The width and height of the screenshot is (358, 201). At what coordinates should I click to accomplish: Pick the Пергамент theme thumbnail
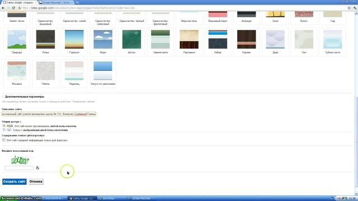click(189, 39)
